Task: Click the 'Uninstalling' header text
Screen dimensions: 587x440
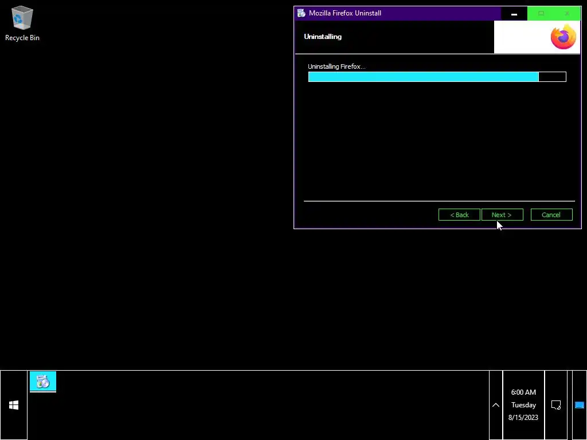Action: click(323, 37)
